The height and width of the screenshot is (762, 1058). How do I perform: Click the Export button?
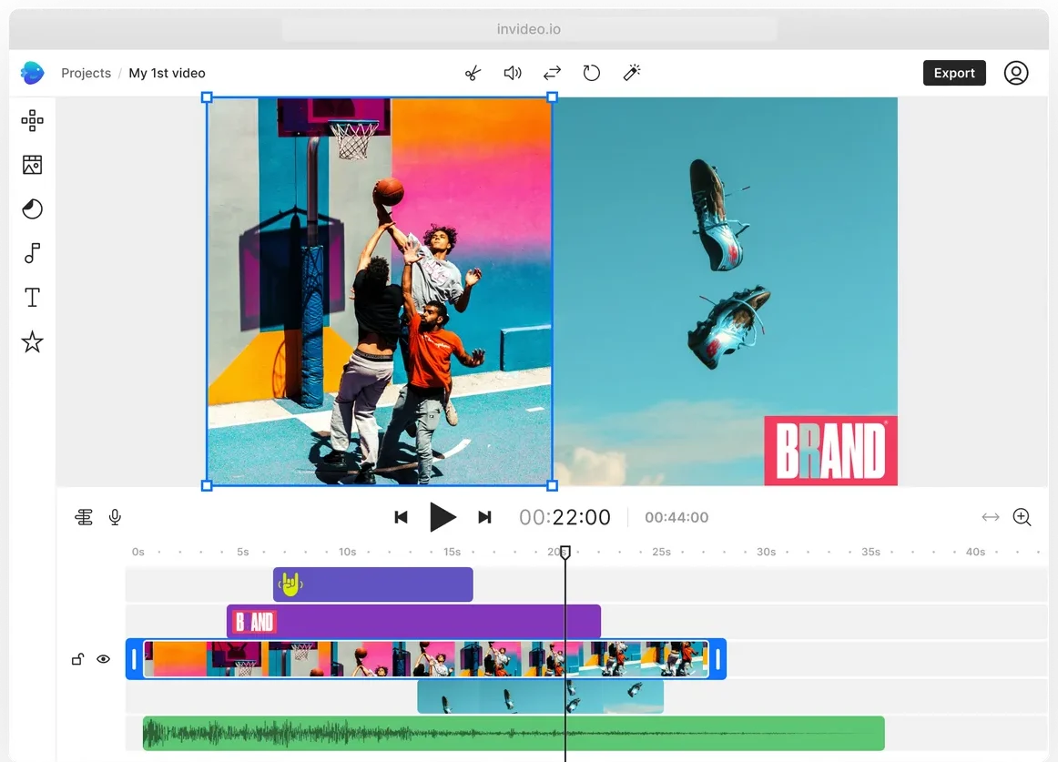(x=954, y=73)
